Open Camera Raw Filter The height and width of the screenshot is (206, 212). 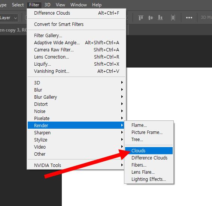76,50
